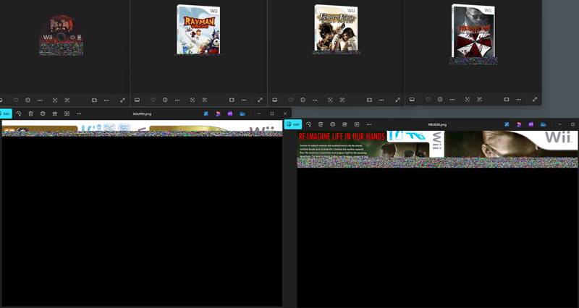Open left more-options dots in Prince of Persia window
Screen dimensions: 579x308
pyautogui.click(x=315, y=100)
